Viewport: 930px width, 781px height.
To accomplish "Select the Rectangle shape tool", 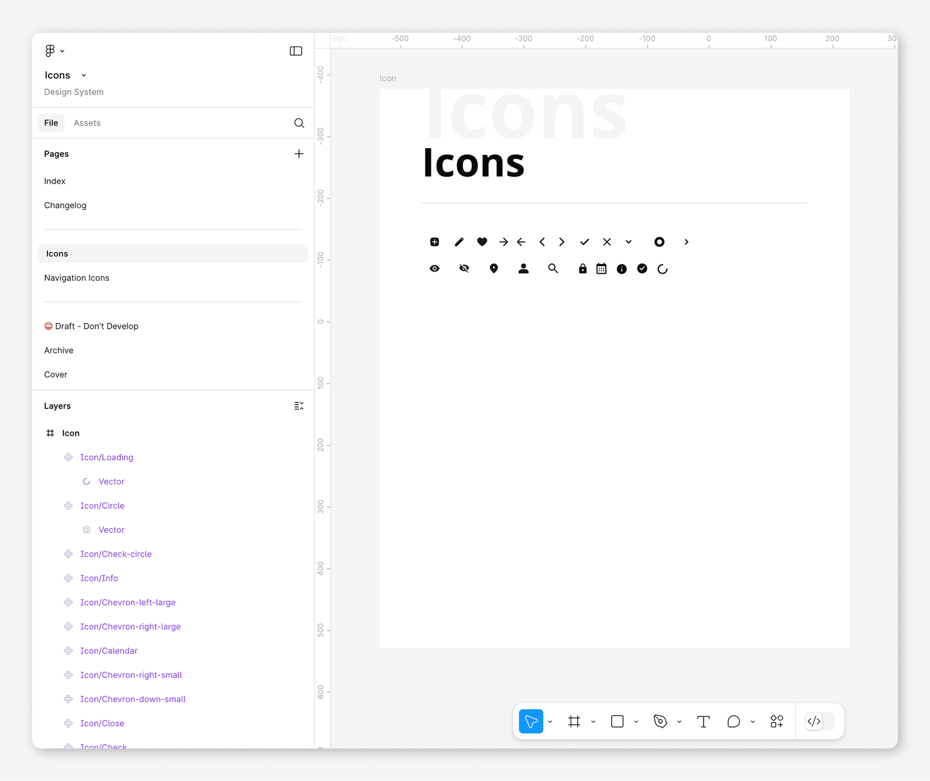I will pyautogui.click(x=617, y=721).
